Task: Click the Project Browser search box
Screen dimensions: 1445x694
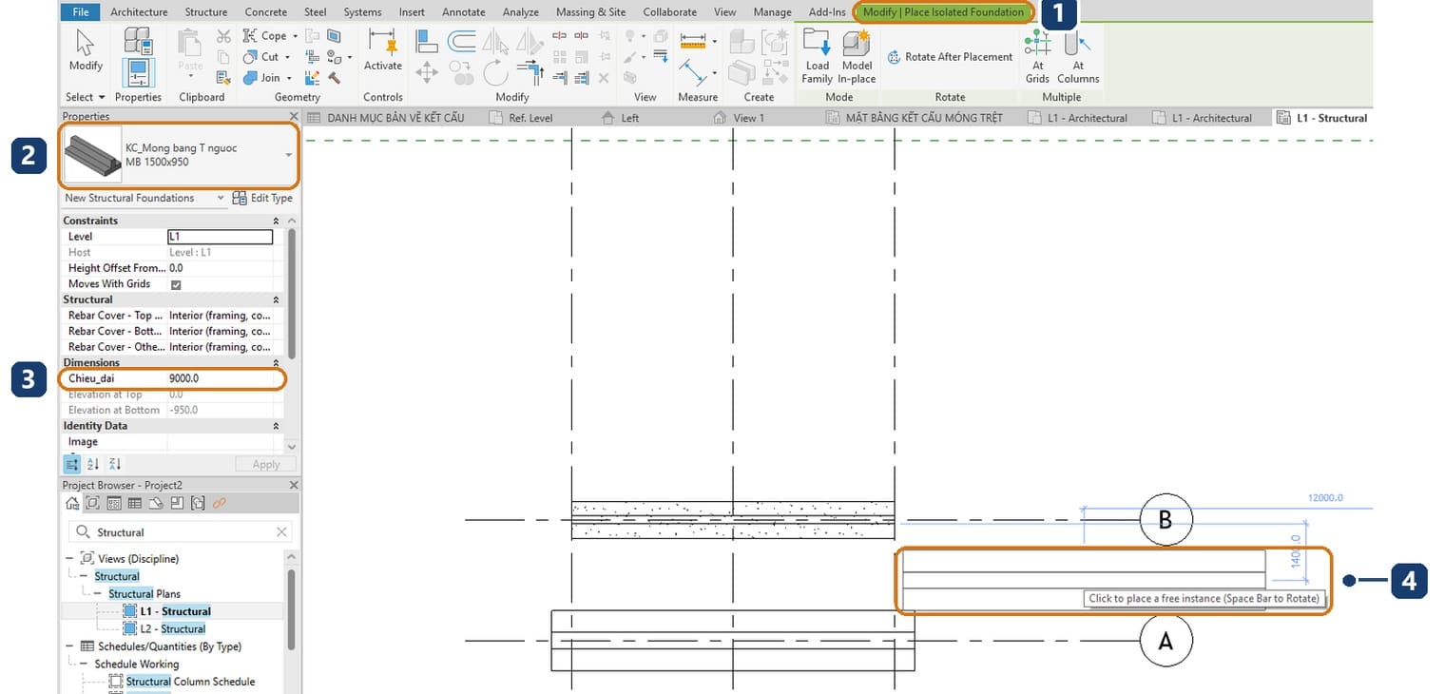Action: (180, 532)
